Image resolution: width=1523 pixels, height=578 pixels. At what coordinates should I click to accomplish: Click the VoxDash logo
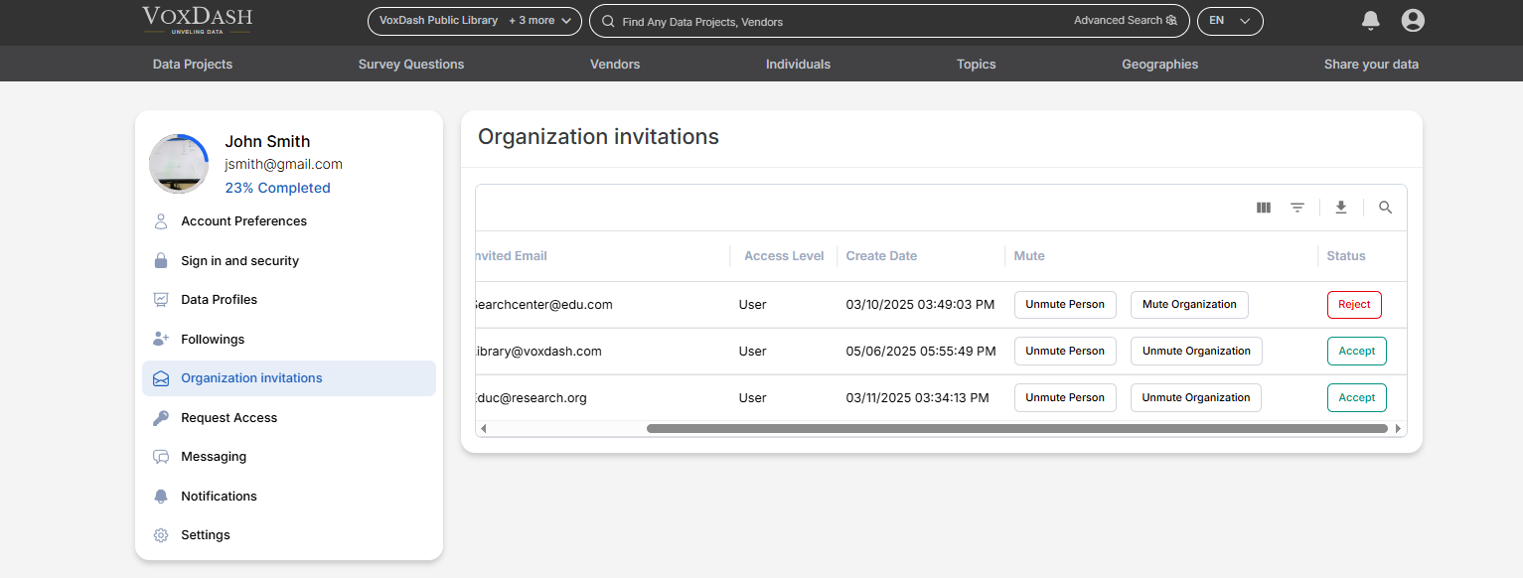point(197,20)
